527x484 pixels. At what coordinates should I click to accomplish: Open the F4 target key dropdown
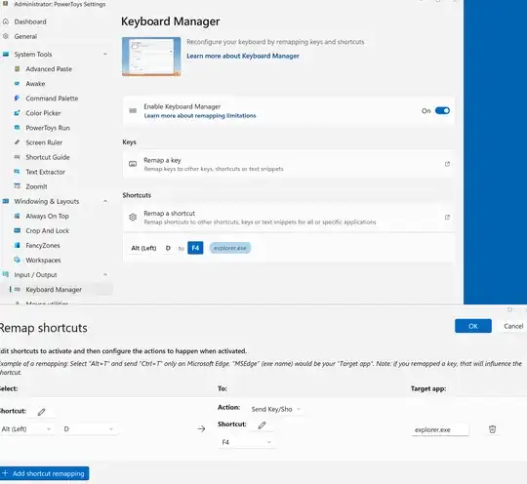coord(246,442)
